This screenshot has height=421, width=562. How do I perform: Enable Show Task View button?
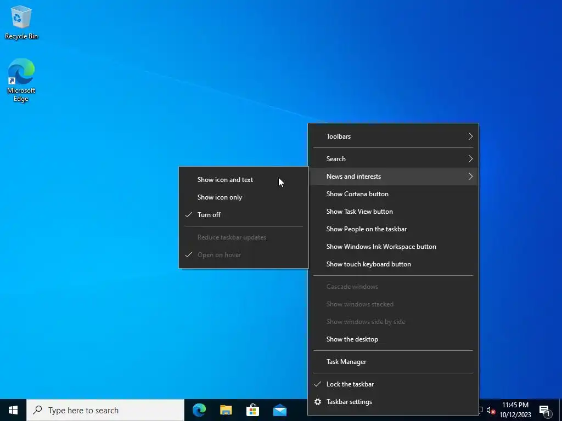pyautogui.click(x=393, y=212)
